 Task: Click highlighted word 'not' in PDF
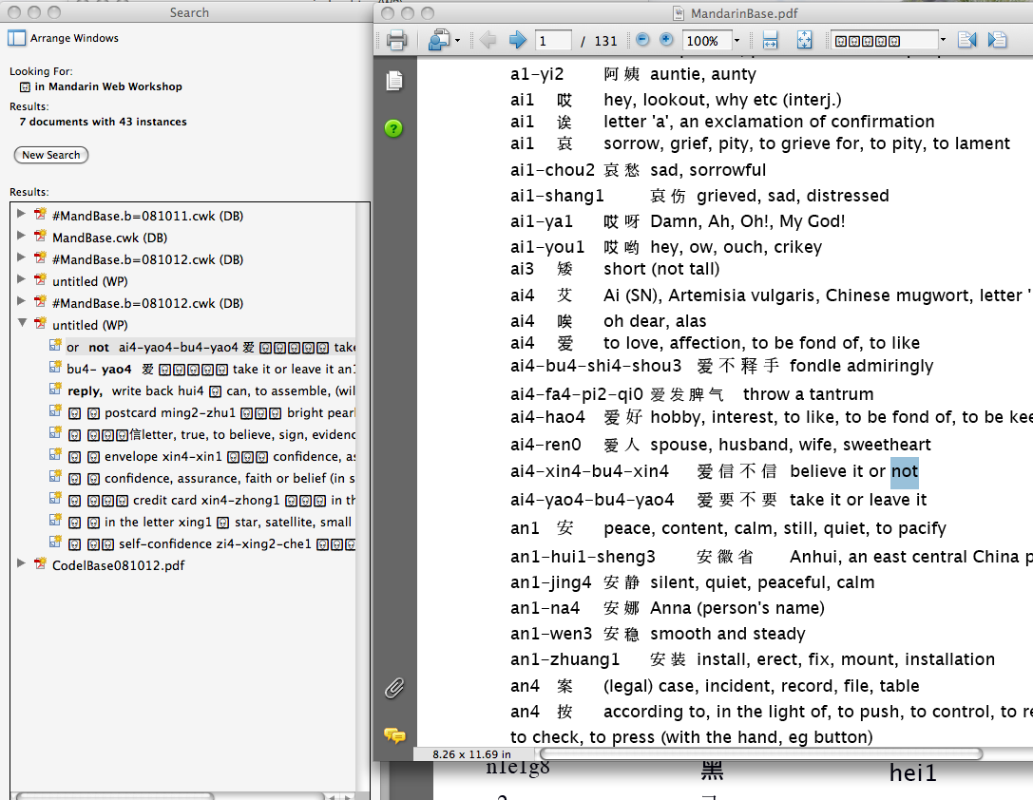pyautogui.click(x=905, y=471)
